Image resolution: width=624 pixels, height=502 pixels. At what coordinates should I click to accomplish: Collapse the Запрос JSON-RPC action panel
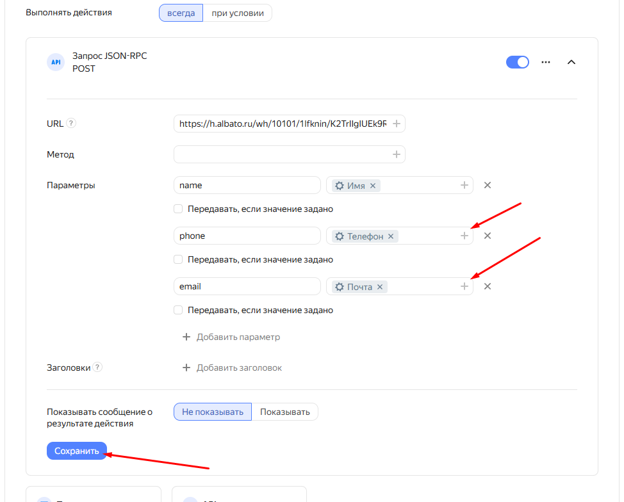[571, 62]
